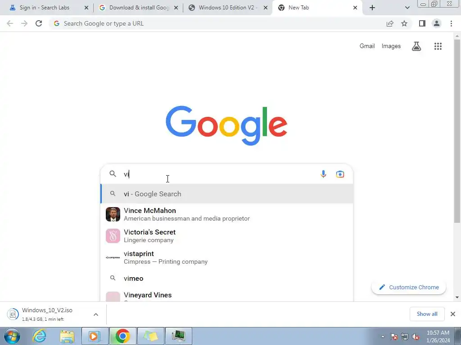Click the Customize Chrome button
This screenshot has width=461, height=345.
(x=409, y=287)
